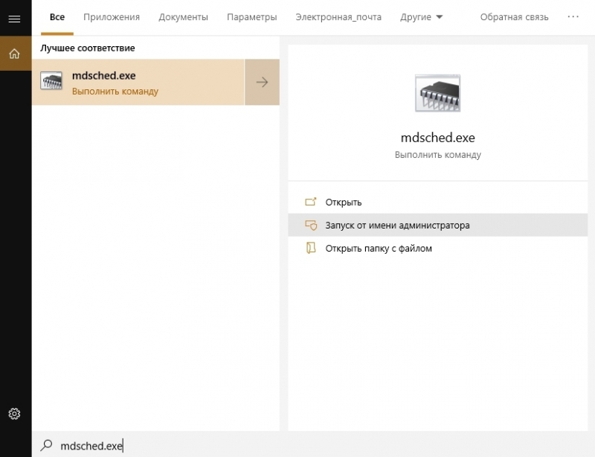Switch to the Все tab
The height and width of the screenshot is (457, 595).
click(57, 17)
